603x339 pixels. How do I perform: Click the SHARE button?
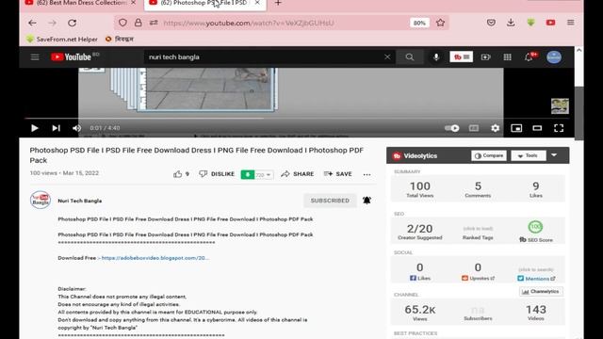298,174
